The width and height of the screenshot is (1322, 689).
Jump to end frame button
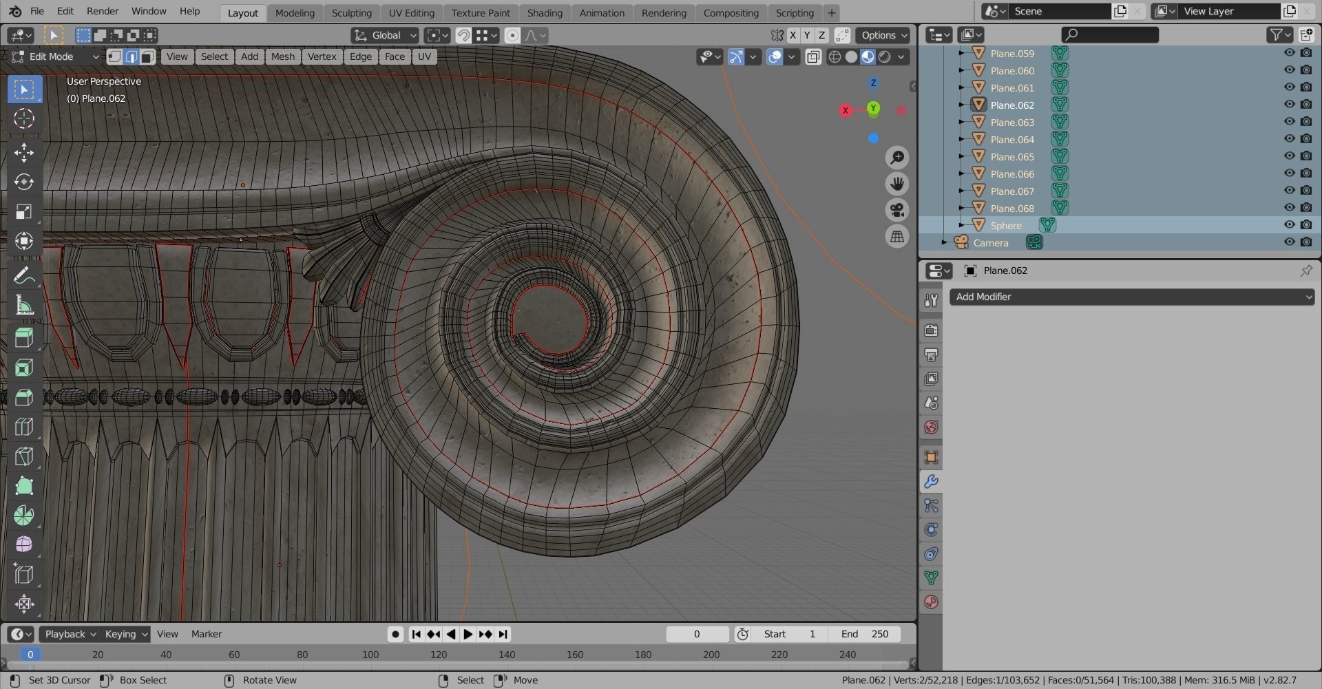tap(503, 635)
